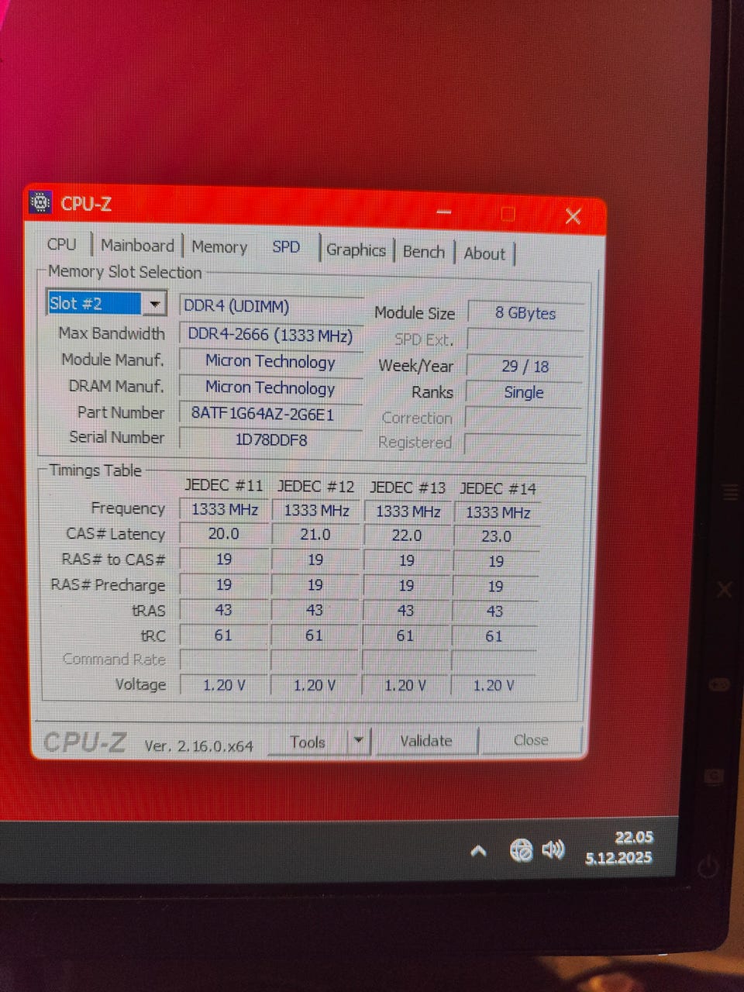744x992 pixels.
Task: Click the JEDEC #11 tRAS value 43
Action: 223,610
